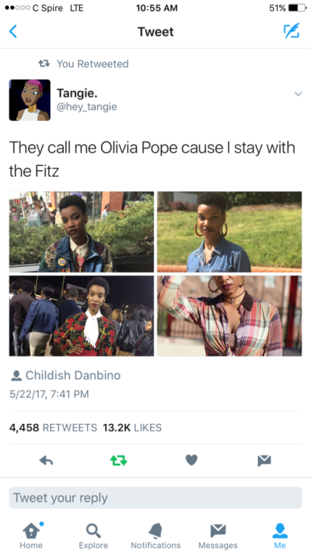Switch to the Explore tab
The image size is (311, 553).
click(x=94, y=535)
